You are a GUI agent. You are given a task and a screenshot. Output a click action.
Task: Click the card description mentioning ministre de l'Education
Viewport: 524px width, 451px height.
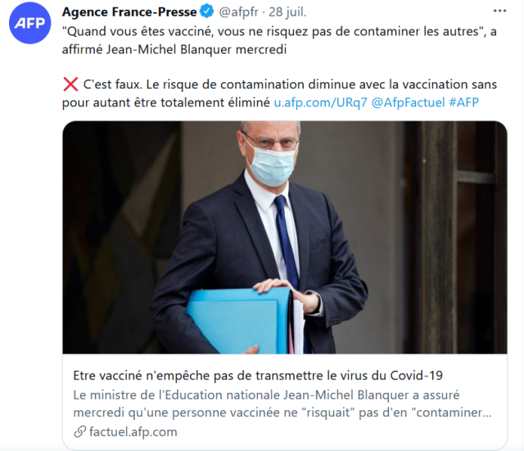point(282,403)
